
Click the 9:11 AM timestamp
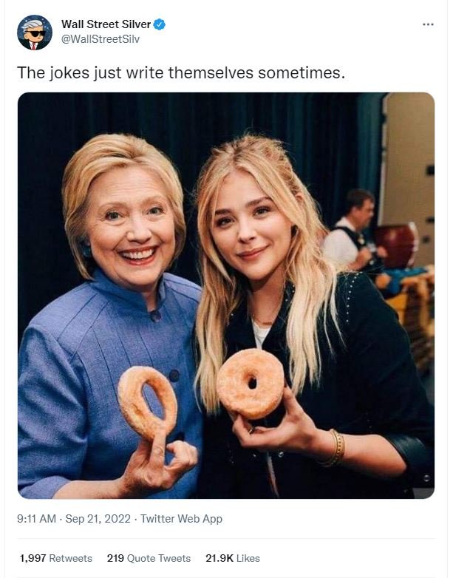pos(36,519)
